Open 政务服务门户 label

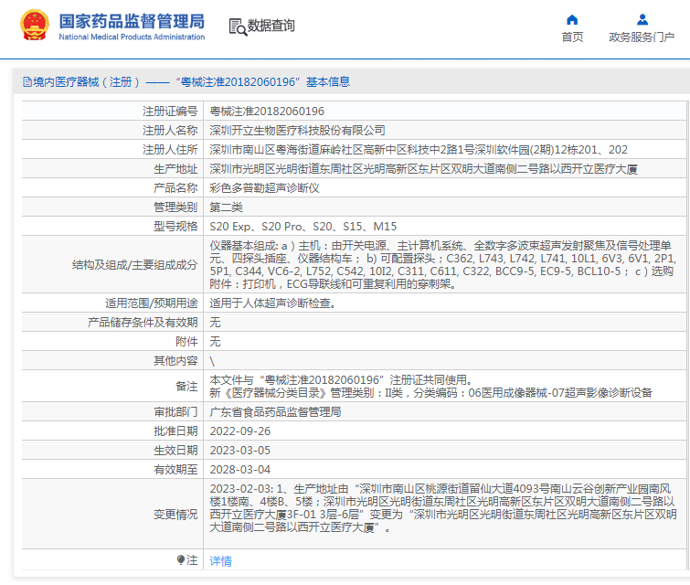(642, 37)
